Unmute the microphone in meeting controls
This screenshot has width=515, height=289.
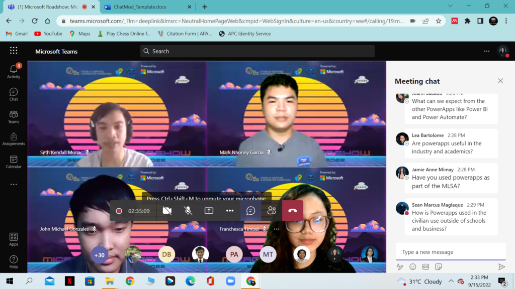tap(188, 211)
